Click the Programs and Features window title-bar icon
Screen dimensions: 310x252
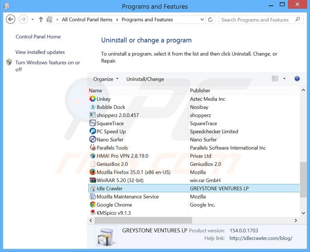pyautogui.click(x=6, y=6)
